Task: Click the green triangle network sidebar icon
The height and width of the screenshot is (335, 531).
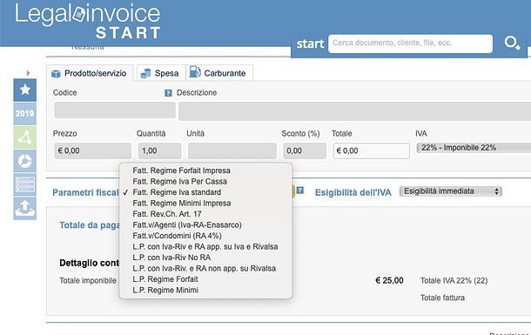Action: coord(24,137)
